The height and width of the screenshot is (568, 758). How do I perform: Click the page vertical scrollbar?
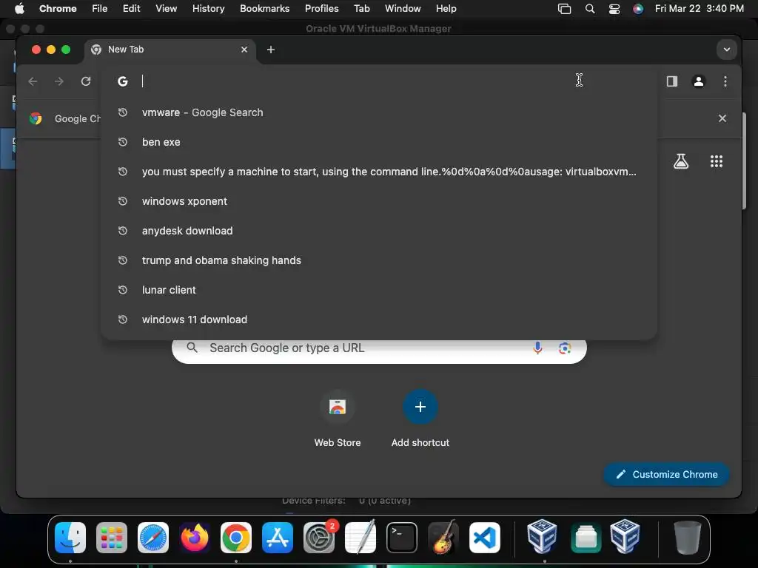[745, 161]
